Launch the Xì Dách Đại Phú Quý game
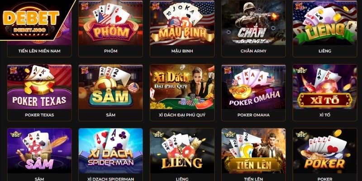This screenshot has height=181, width=362. pos(182,87)
